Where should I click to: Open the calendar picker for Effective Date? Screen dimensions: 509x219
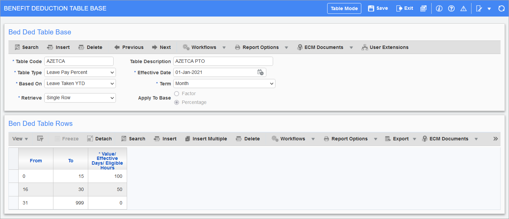click(260, 72)
